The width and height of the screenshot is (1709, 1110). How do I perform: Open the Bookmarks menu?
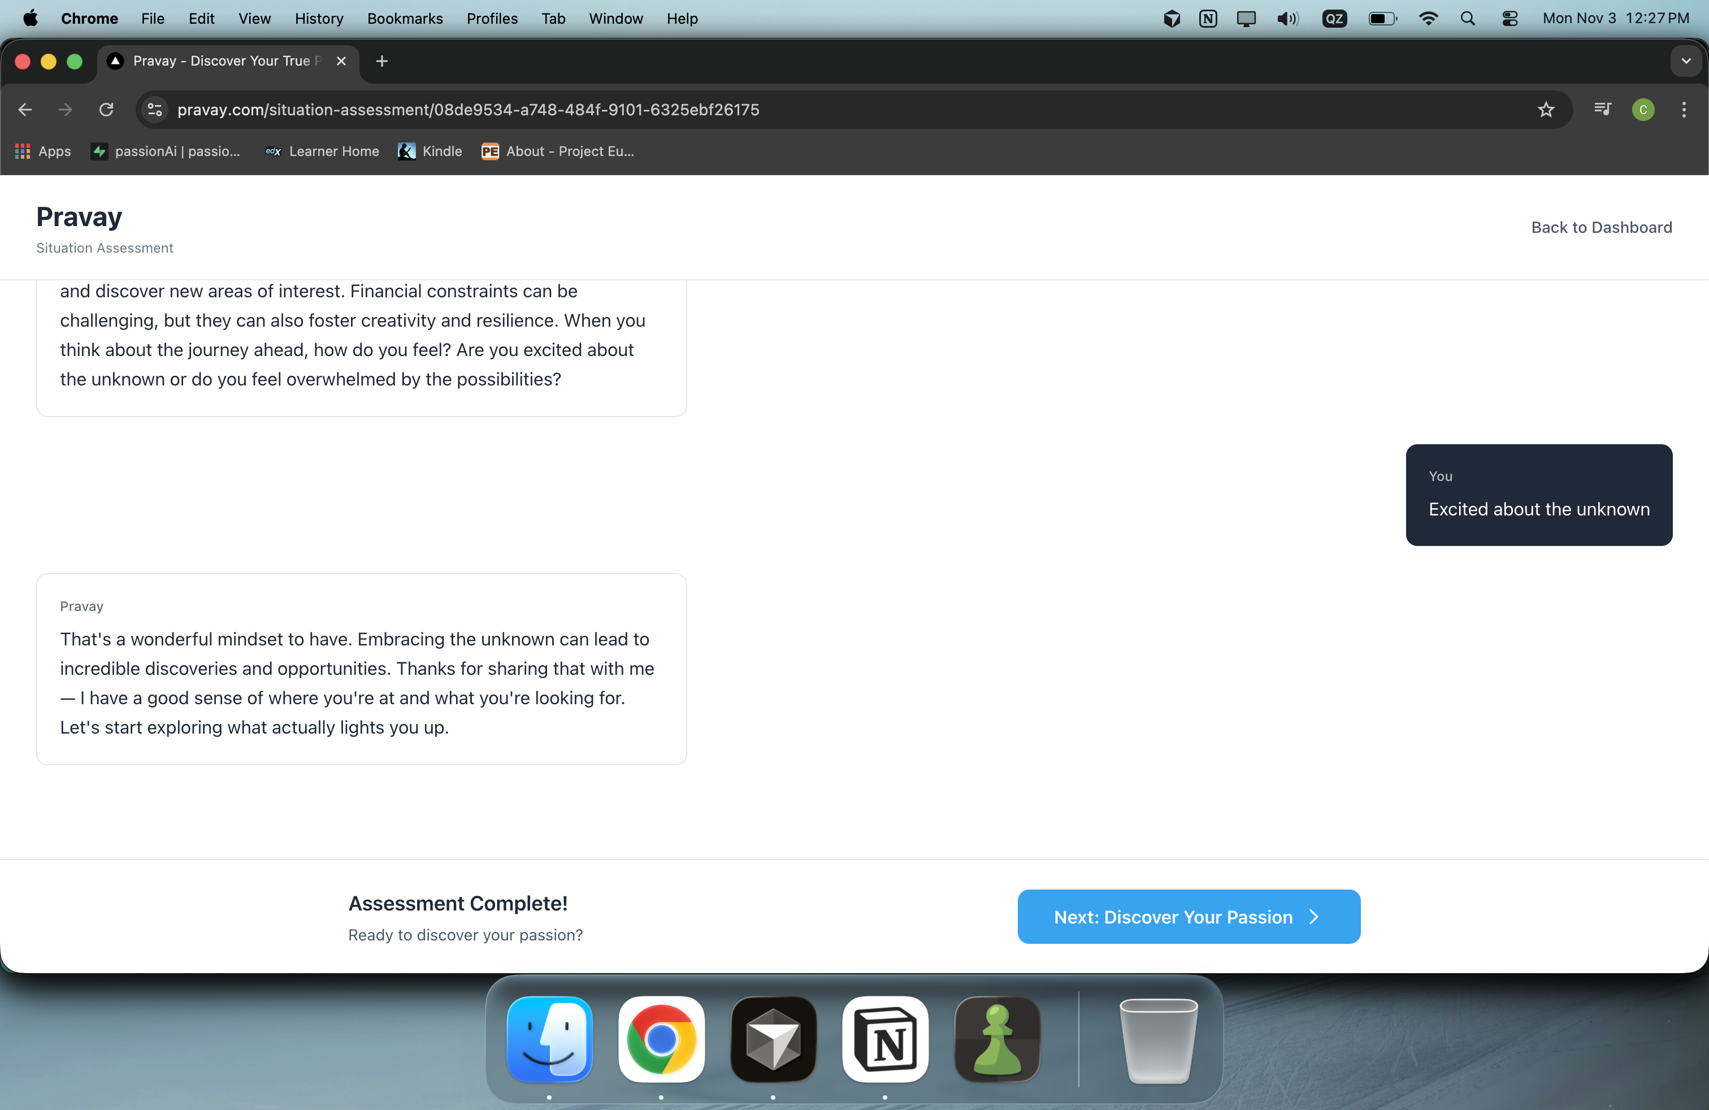pos(405,19)
